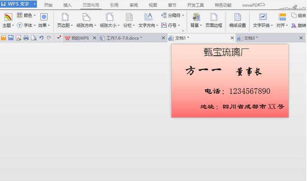The width and height of the screenshot is (308, 181).
Task: Open the 章节 ribbon tab
Action: [x=172, y=5]
